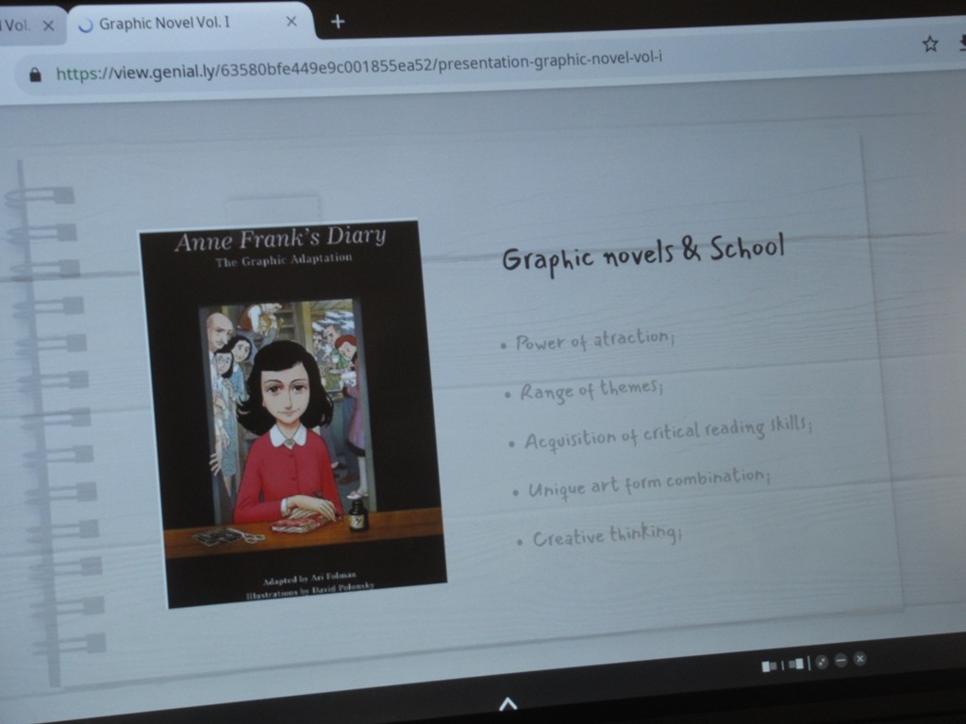Image resolution: width=966 pixels, height=724 pixels.
Task: Open a new tab with the plus button
Action: coord(338,23)
